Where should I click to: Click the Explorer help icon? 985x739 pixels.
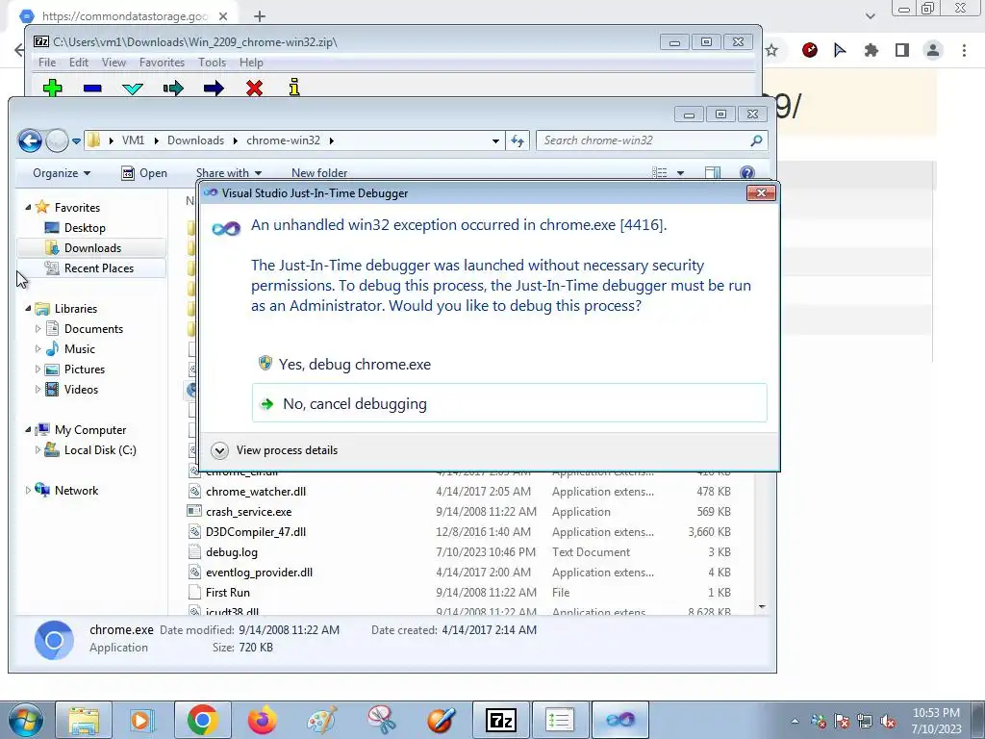click(746, 173)
